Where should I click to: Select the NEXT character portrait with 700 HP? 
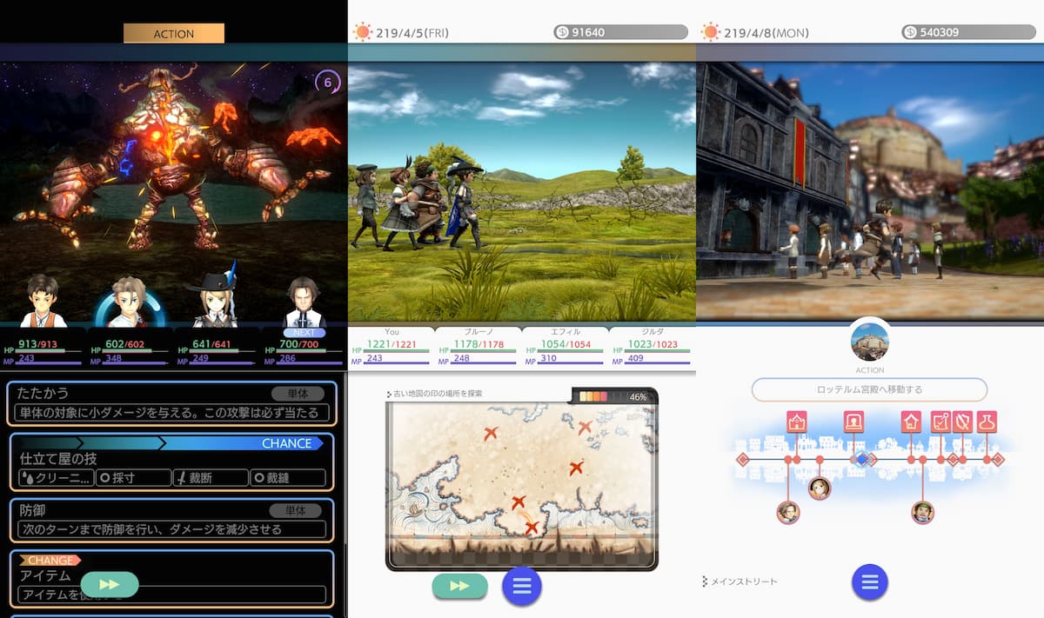tap(304, 302)
